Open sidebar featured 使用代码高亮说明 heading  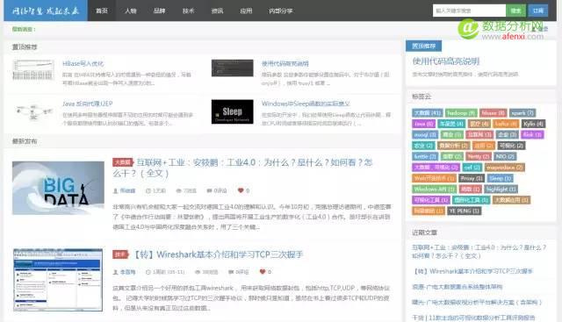pos(446,61)
